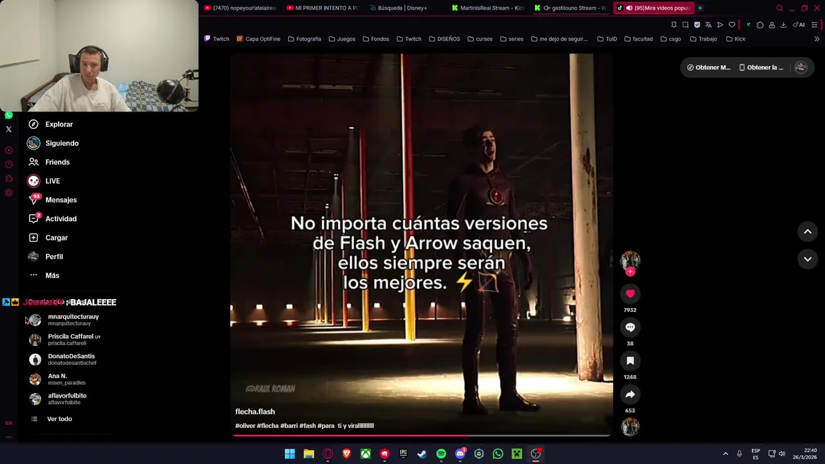Open X (Twitter) in the browser sidebar
Screen dimensions: 825x464
(x=8, y=130)
